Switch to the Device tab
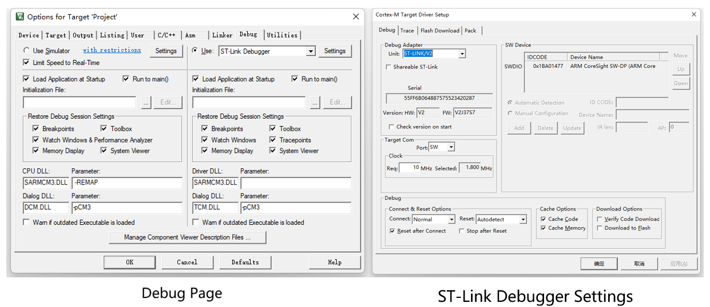 (x=29, y=35)
